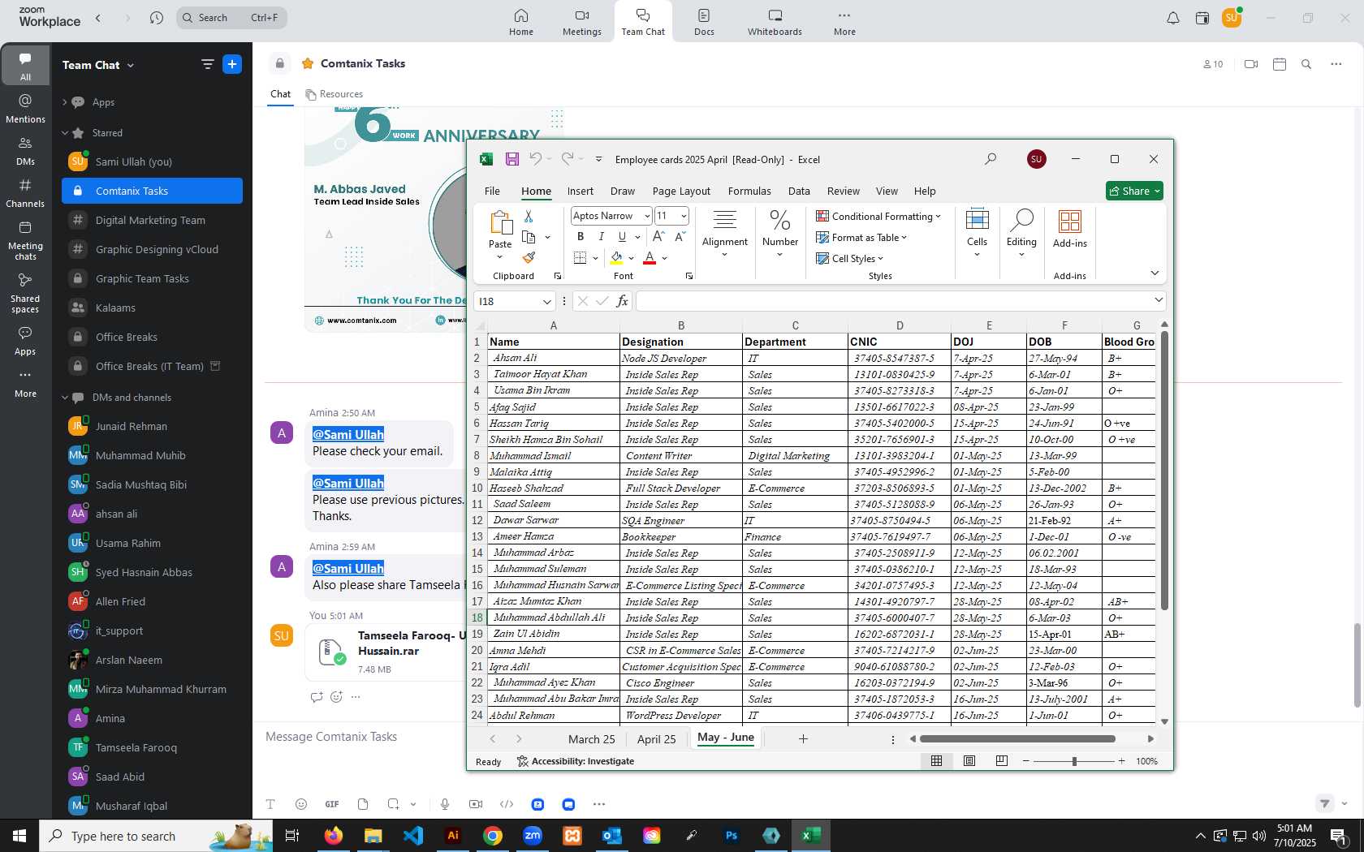Open the Team Chat title dropdown

click(x=131, y=66)
